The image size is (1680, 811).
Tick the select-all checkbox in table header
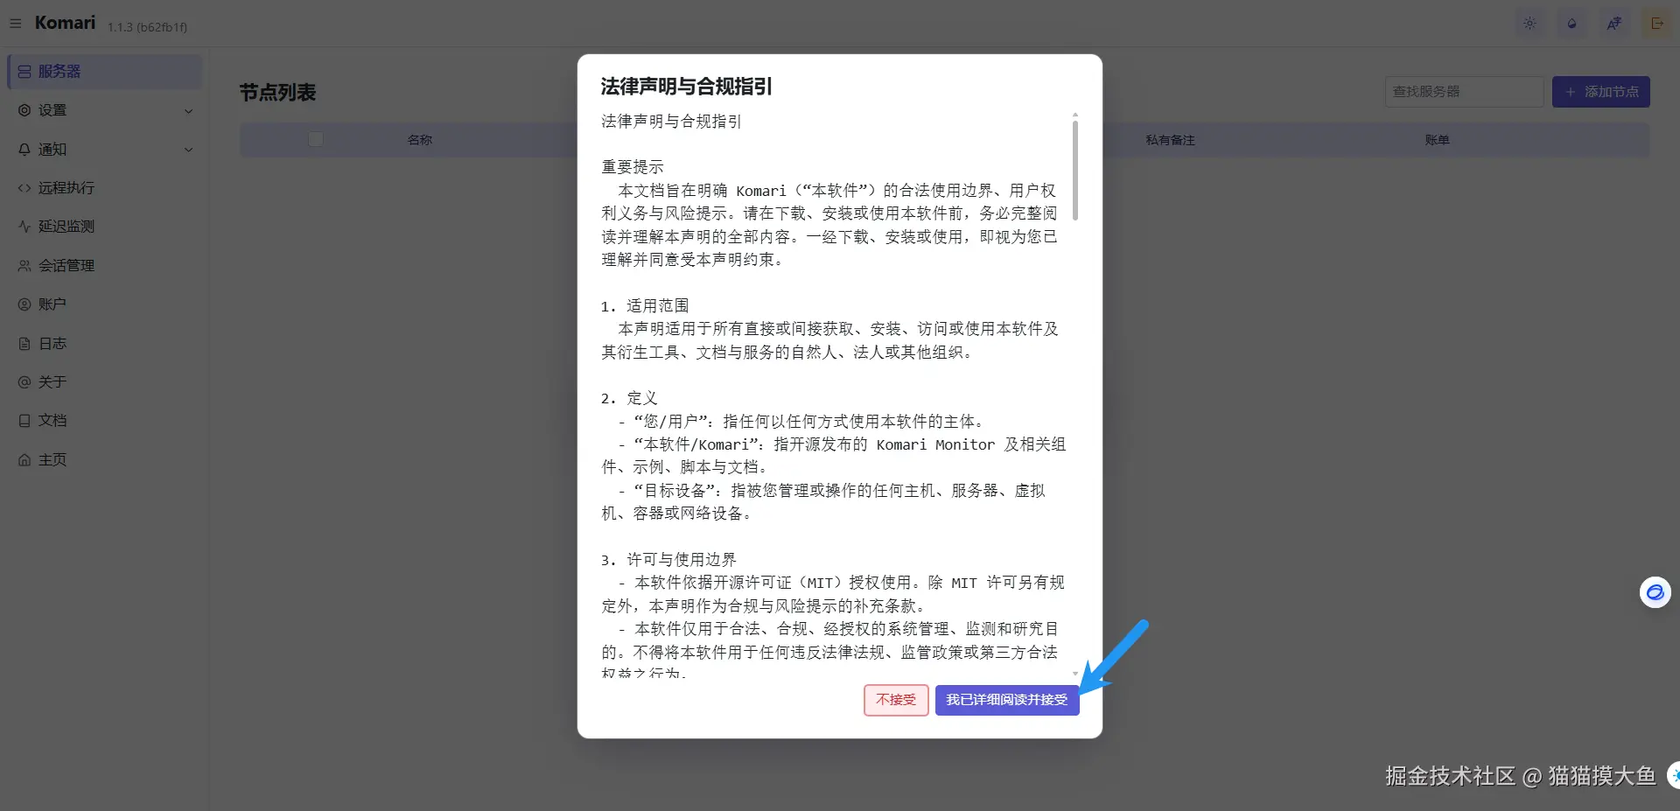[x=316, y=139]
